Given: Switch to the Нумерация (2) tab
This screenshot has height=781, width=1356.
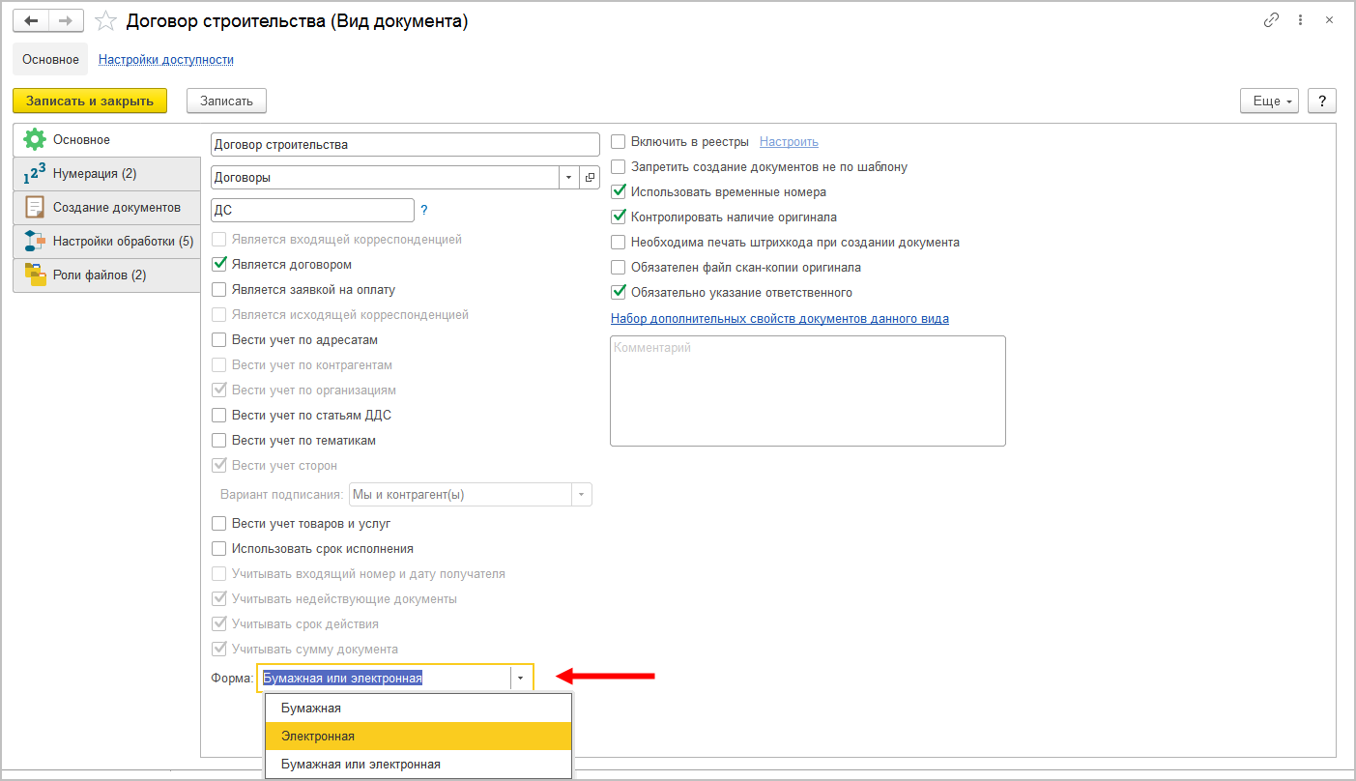Looking at the screenshot, I should tap(107, 173).
